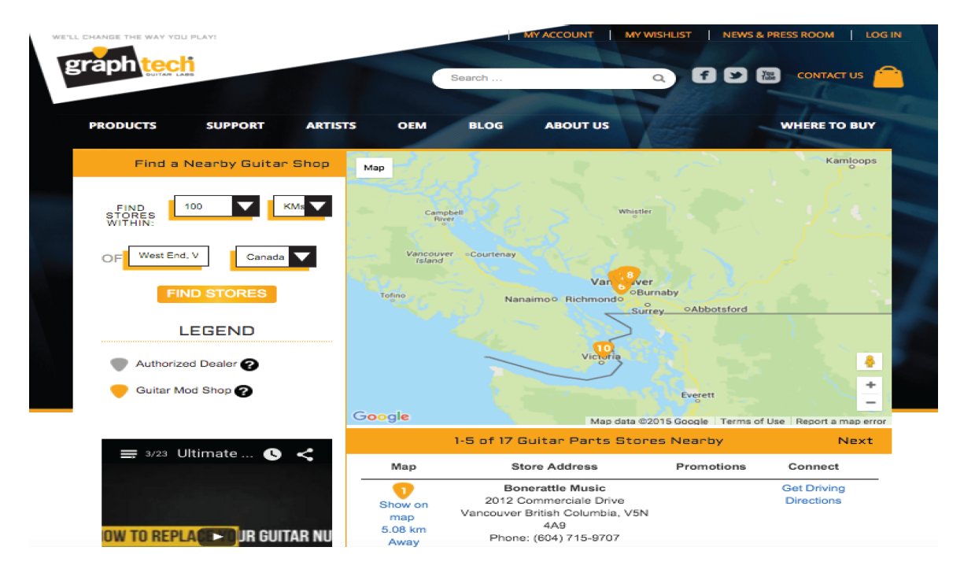Click the Guitar Mod Shop help icon
964x584 pixels.
click(x=244, y=391)
